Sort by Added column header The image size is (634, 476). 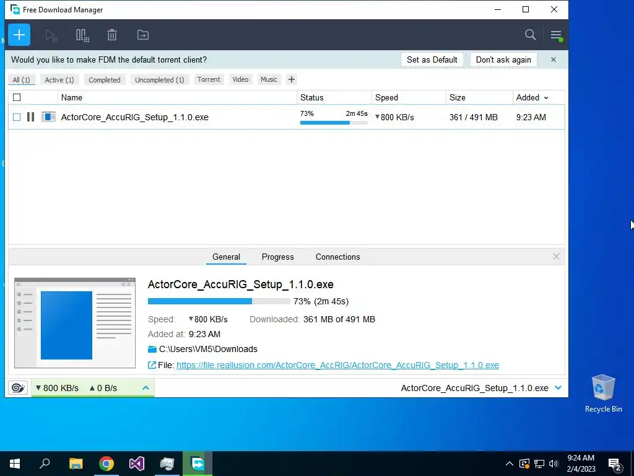coord(532,97)
